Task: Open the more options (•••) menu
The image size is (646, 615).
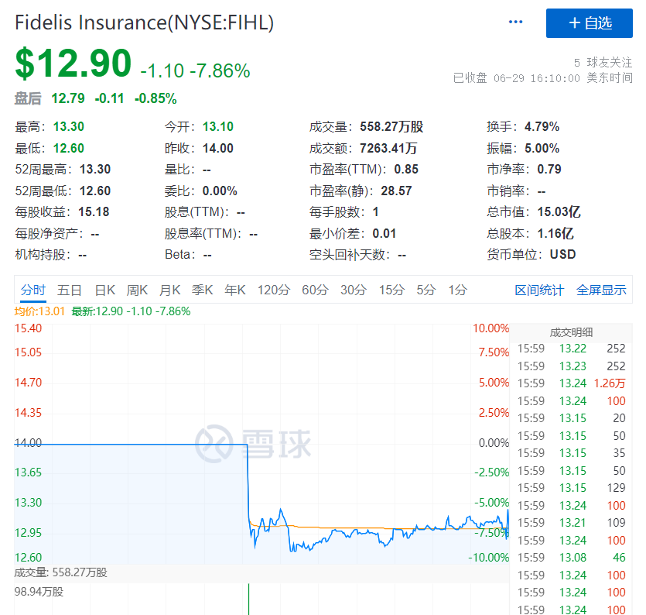Action: 515,22
